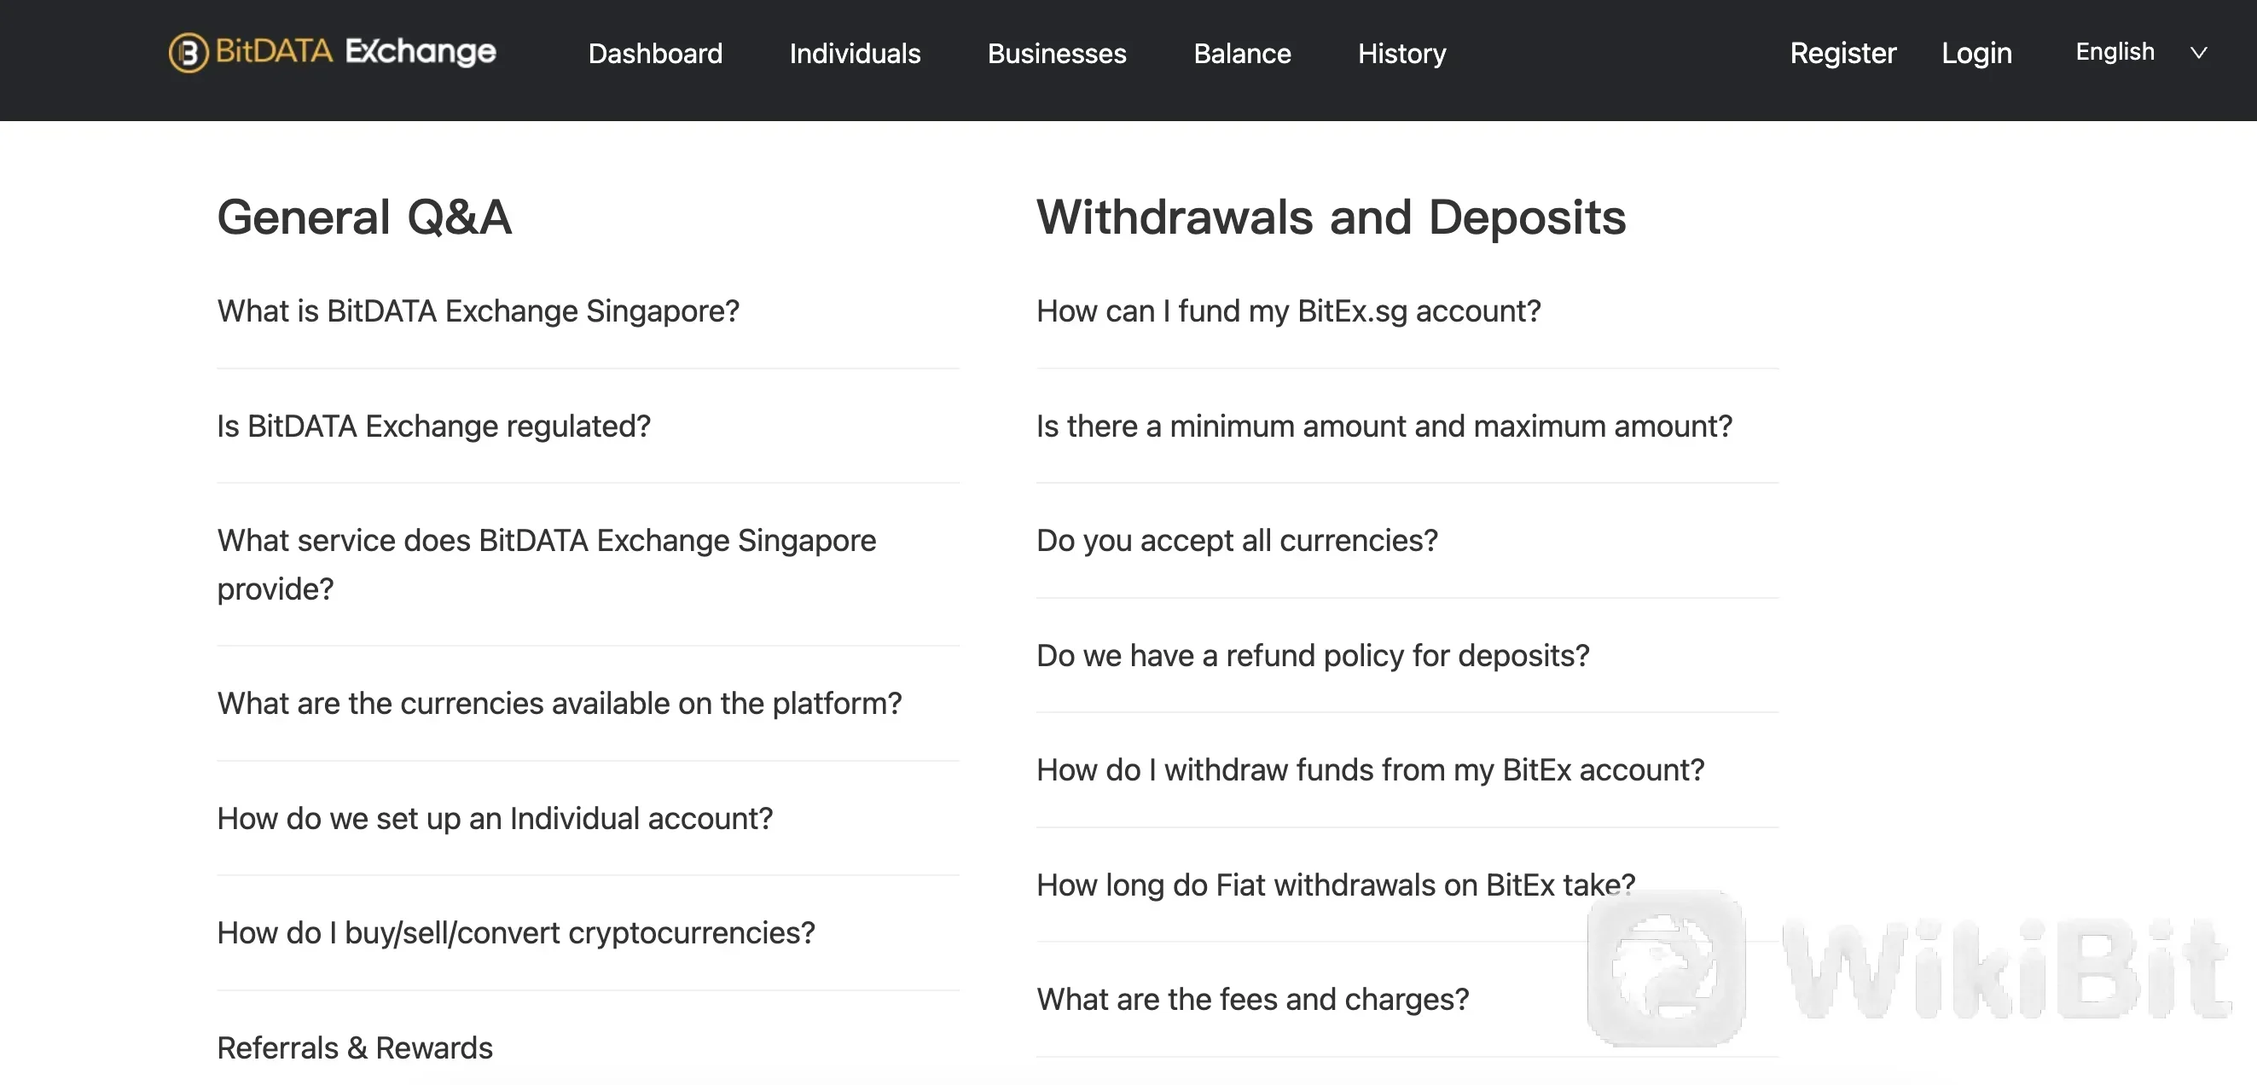The width and height of the screenshot is (2257, 1085).
Task: Open the Dashboard menu item
Action: [655, 54]
